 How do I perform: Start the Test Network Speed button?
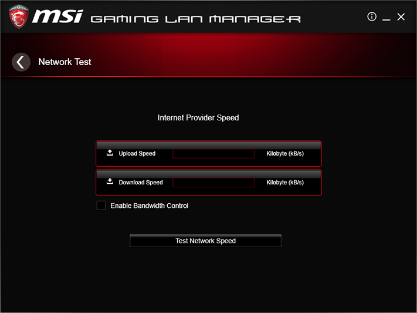(x=205, y=241)
